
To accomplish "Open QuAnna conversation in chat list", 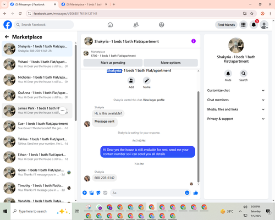I will (37, 95).
